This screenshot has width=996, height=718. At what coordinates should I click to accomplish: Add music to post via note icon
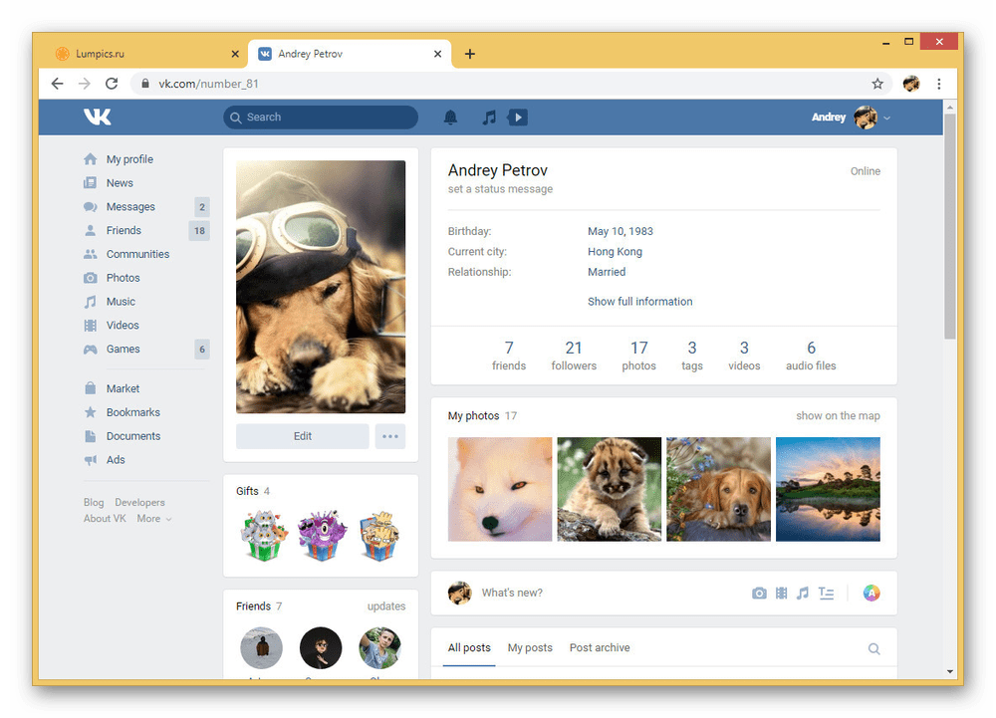(x=803, y=593)
